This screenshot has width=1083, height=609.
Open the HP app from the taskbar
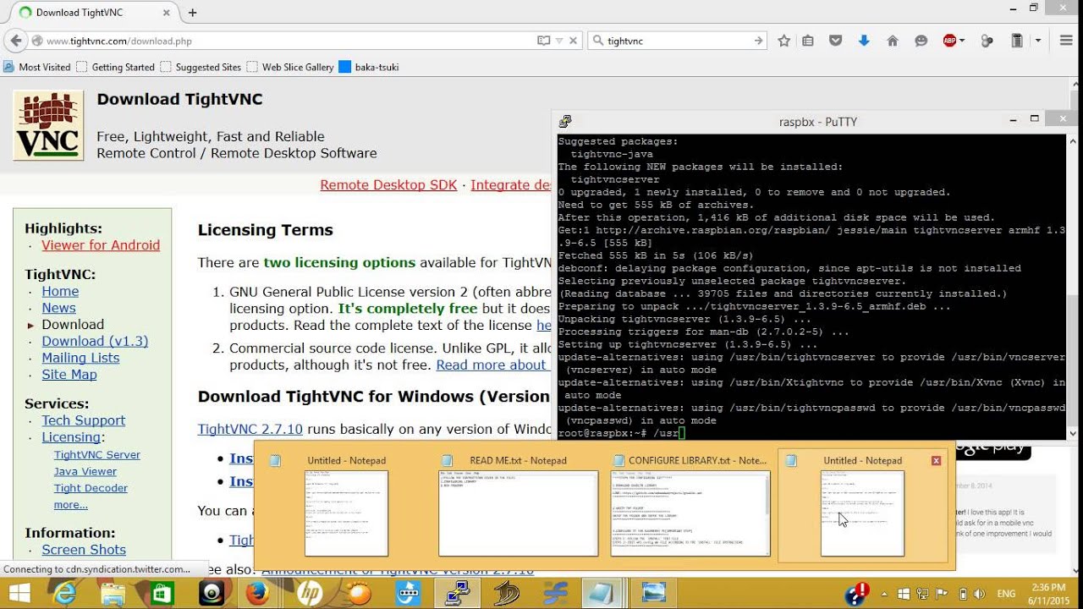point(310,594)
